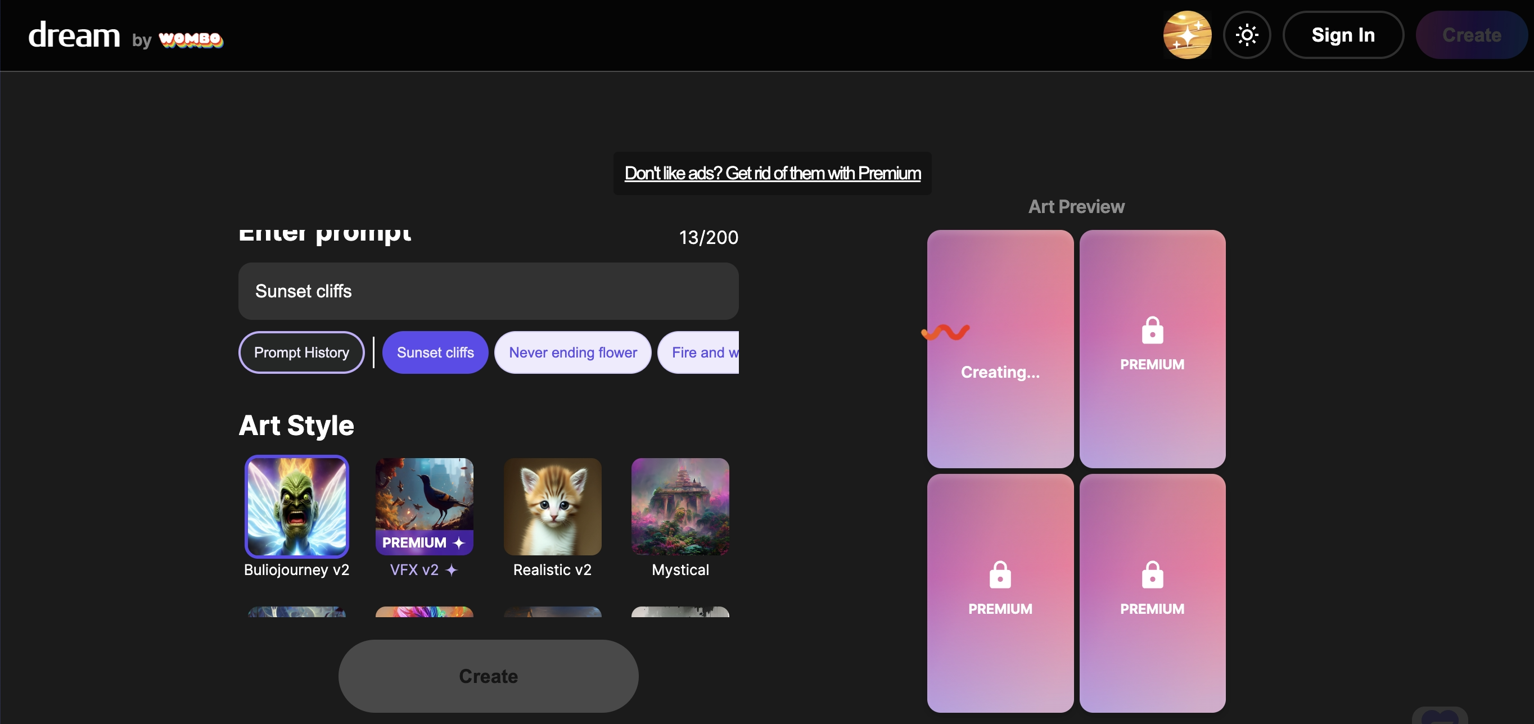
Task: Click the large Create button below styles
Action: pos(488,676)
